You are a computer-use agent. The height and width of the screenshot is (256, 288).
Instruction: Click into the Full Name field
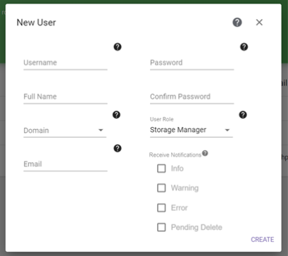[65, 97]
